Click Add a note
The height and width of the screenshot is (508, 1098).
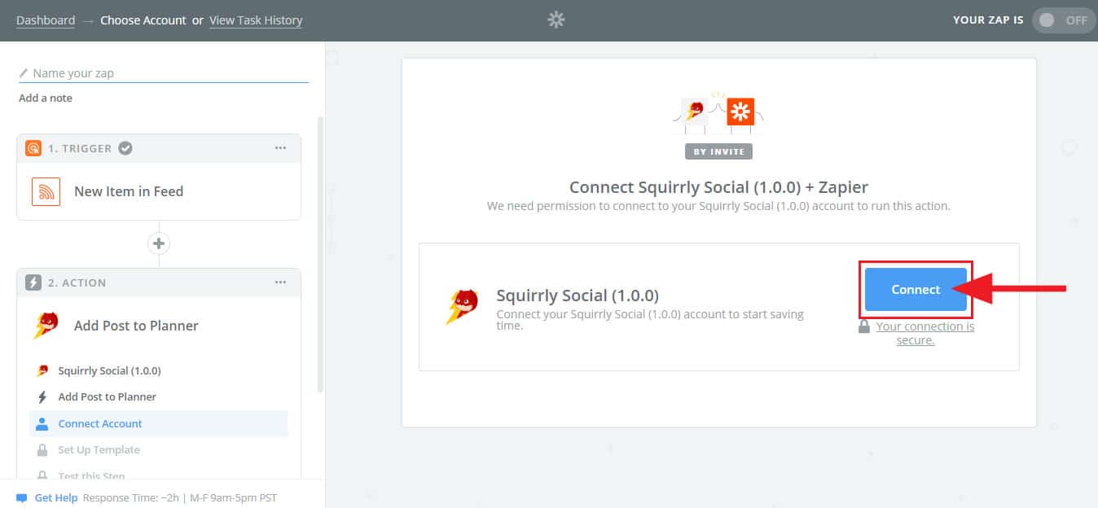click(46, 98)
